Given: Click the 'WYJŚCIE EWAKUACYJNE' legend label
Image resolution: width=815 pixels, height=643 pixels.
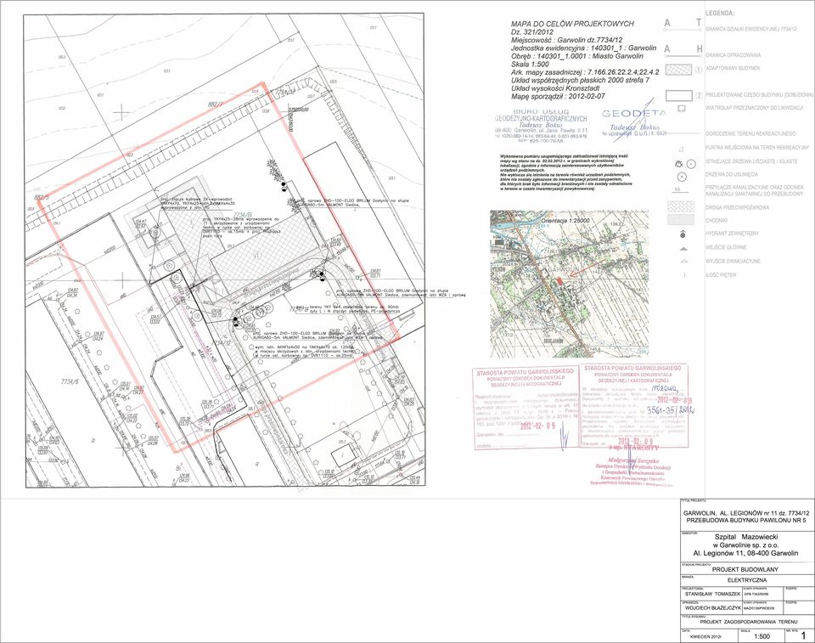Looking at the screenshot, I should [733, 261].
